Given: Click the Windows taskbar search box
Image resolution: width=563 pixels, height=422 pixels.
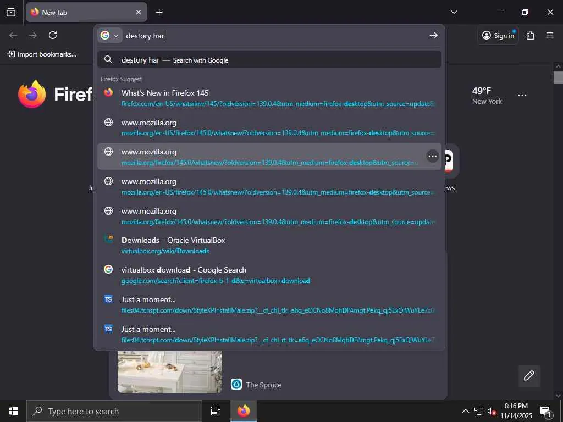Looking at the screenshot, I should 114,411.
